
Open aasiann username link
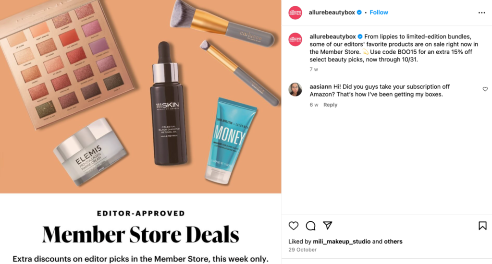pos(320,87)
